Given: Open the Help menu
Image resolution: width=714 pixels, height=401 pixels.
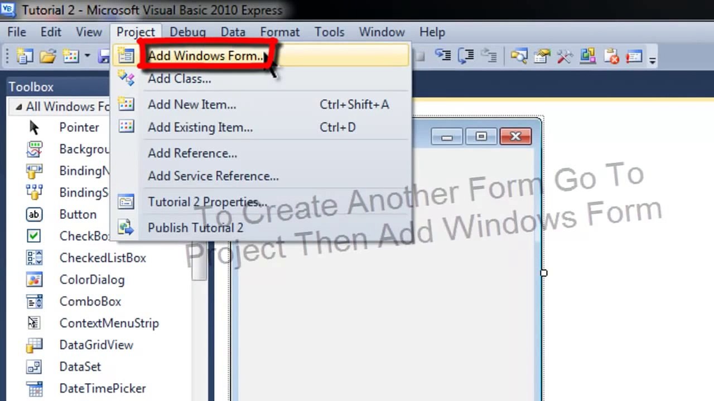Looking at the screenshot, I should 432,32.
